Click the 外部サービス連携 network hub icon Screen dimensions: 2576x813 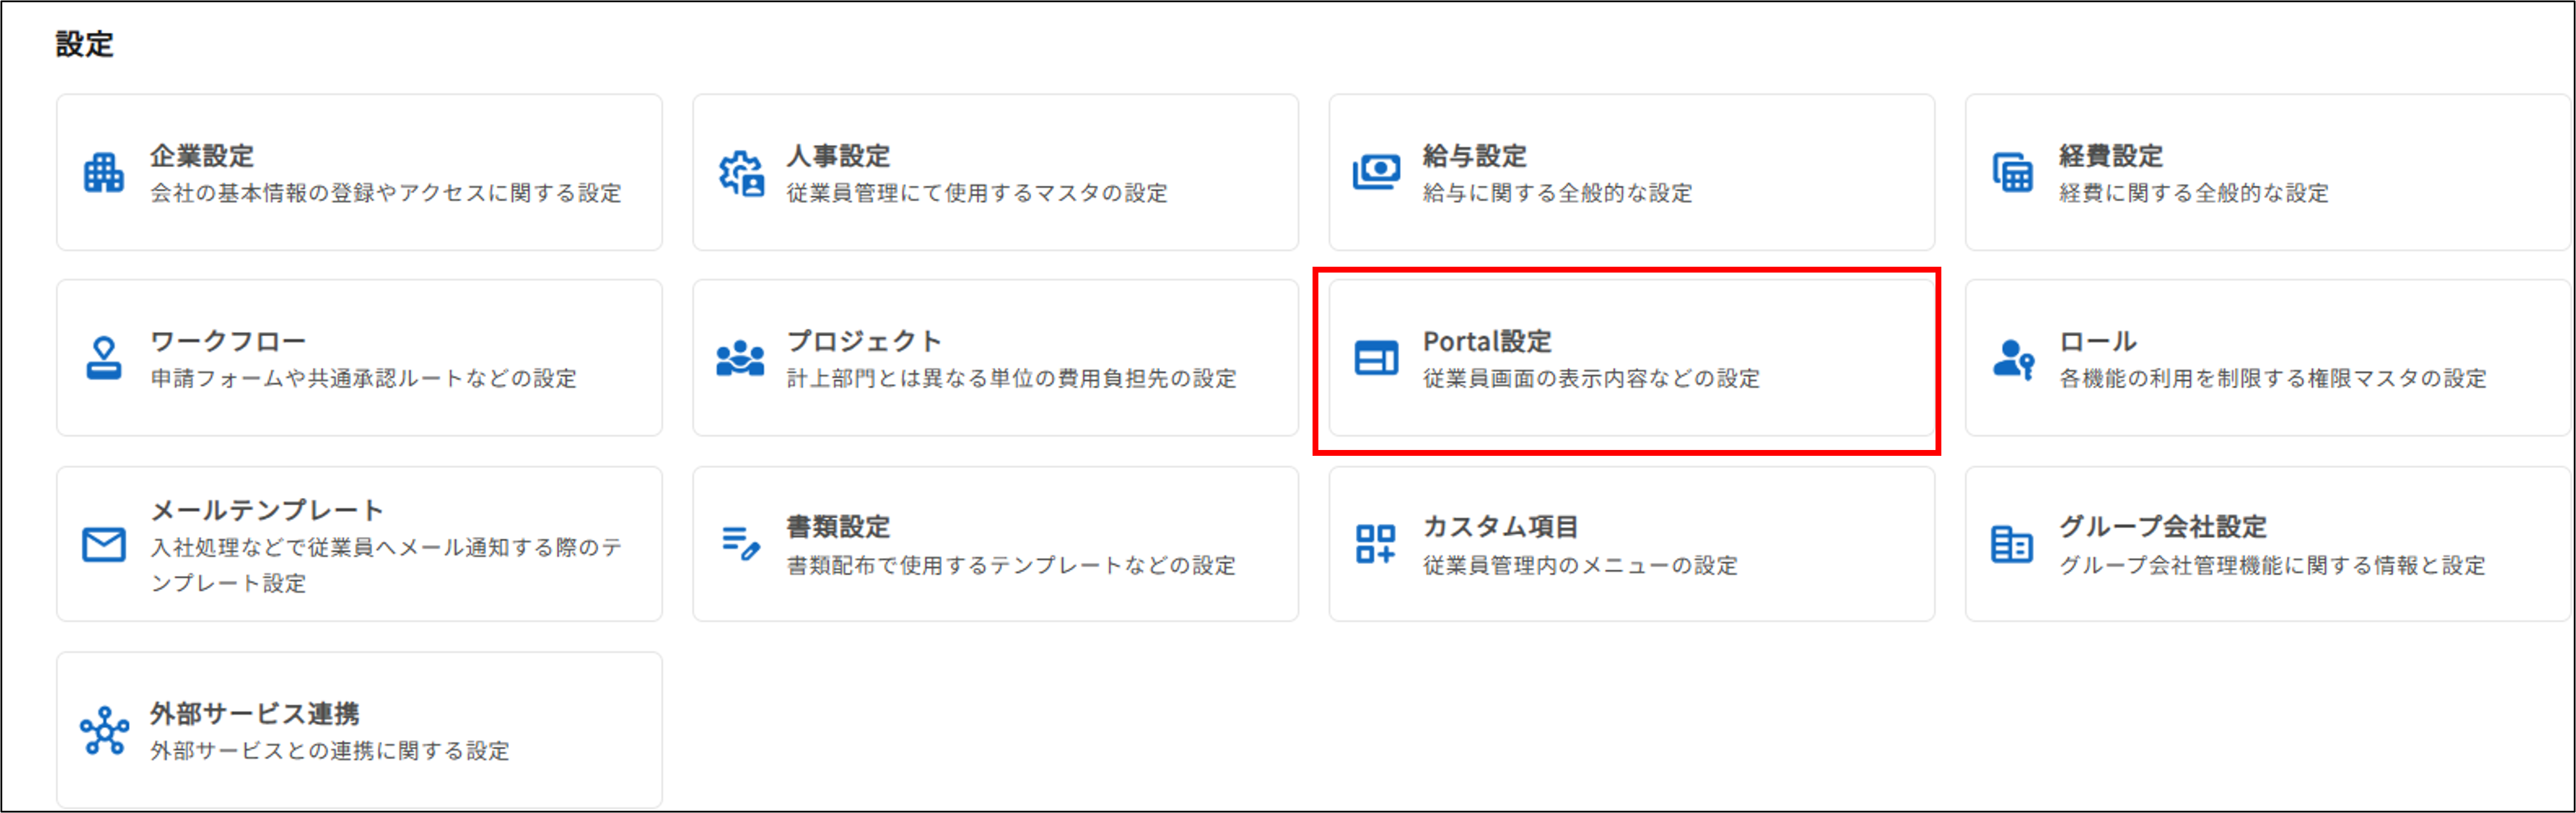click(x=104, y=730)
